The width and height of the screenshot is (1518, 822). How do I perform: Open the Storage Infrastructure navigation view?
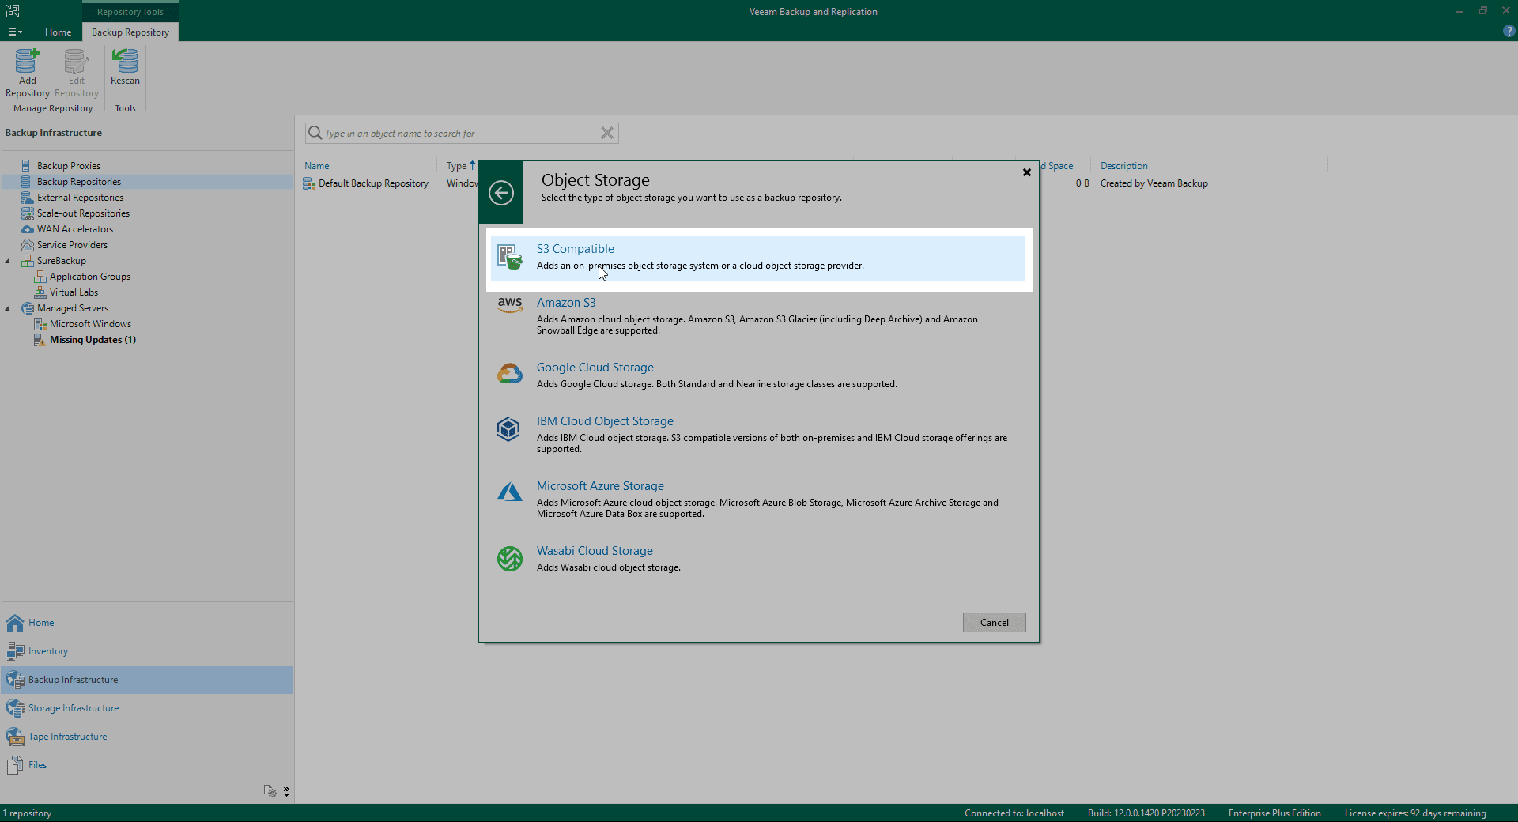(x=74, y=708)
